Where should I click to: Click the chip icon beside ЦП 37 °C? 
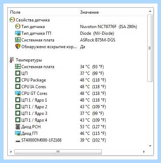click(x=18, y=73)
